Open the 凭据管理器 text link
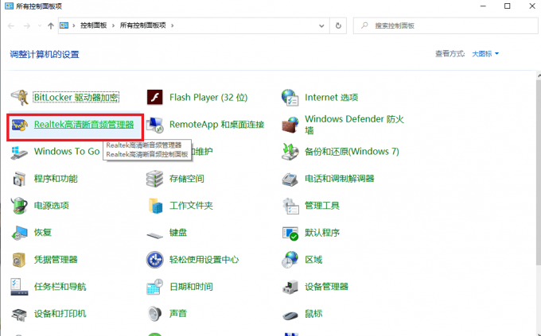 [x=56, y=260]
